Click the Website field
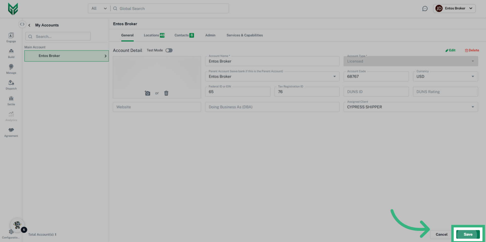 click(157, 107)
